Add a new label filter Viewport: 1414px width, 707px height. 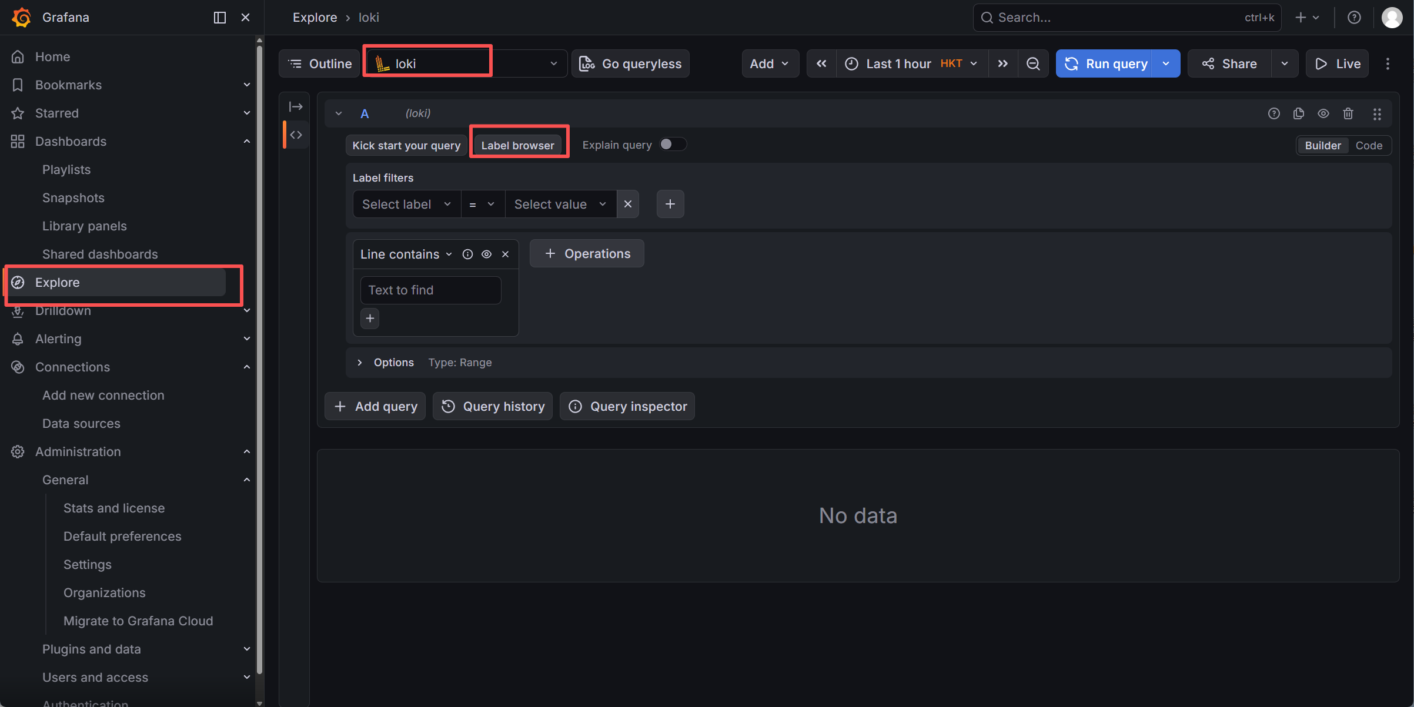tap(670, 204)
